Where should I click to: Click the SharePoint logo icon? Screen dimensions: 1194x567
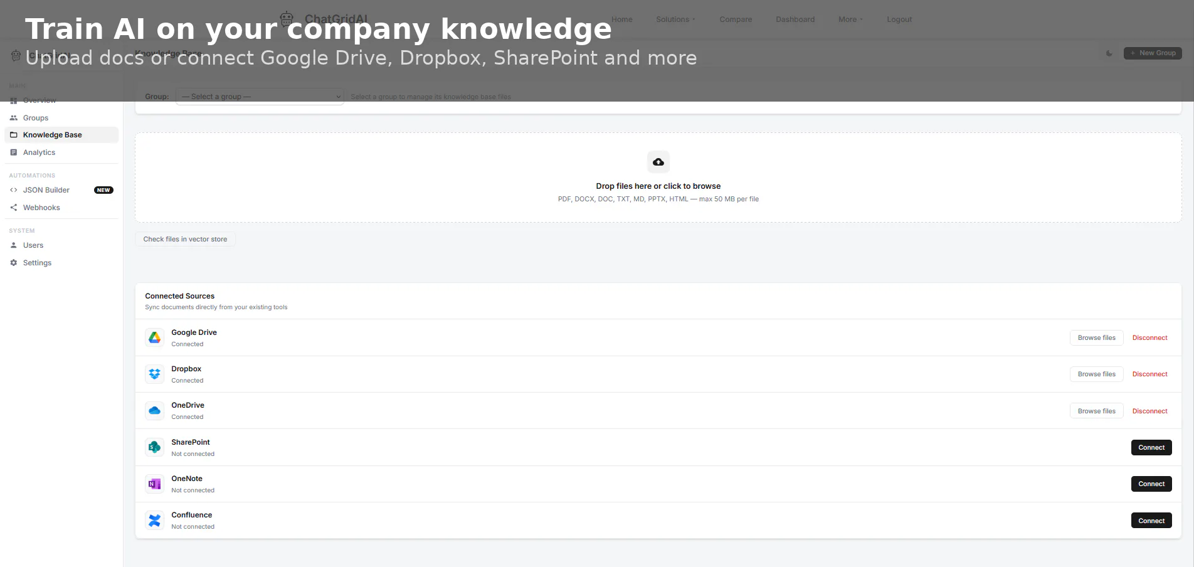coord(155,448)
